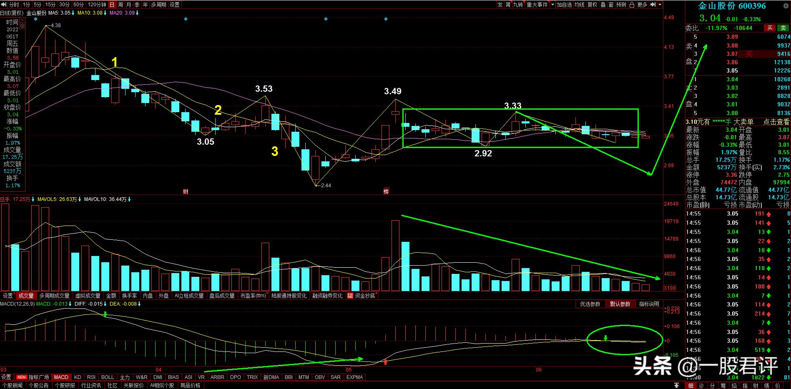Image resolution: width=791 pixels, height=389 pixels.
Task: Click the 财 marker on the chart
Action: [186, 191]
